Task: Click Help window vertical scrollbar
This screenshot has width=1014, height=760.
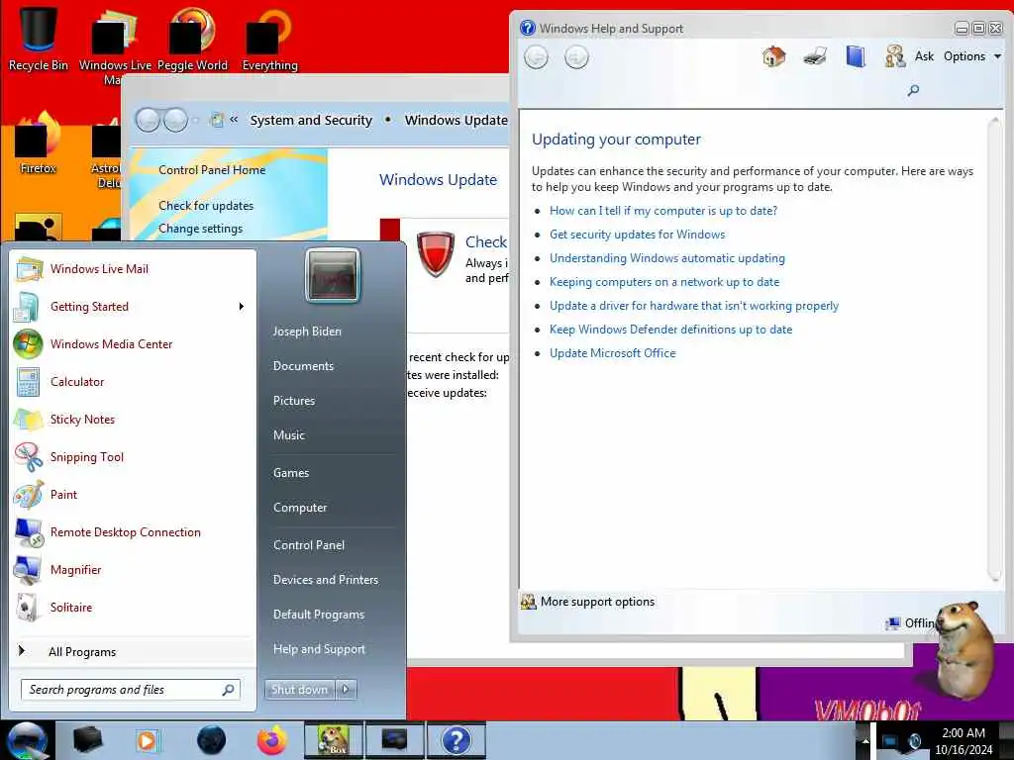Action: point(994,349)
